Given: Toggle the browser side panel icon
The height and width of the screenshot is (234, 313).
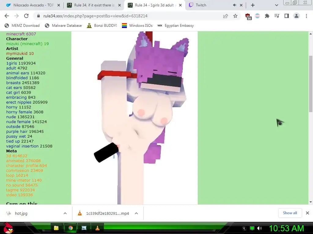Looking at the screenshot, I should click(287, 16).
